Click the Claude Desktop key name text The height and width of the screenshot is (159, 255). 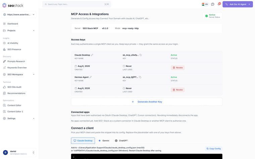82,55
